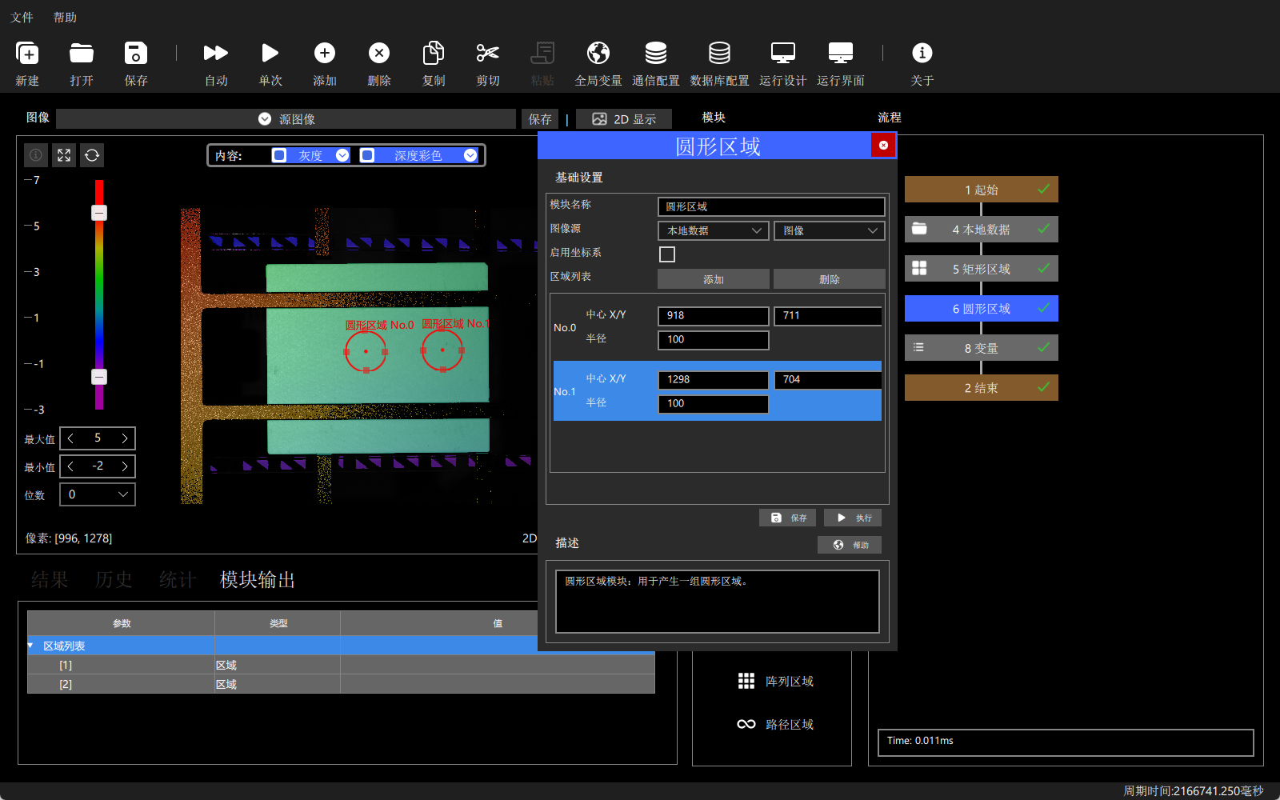
Task: Fit image to view with expand icon
Action: click(x=64, y=155)
